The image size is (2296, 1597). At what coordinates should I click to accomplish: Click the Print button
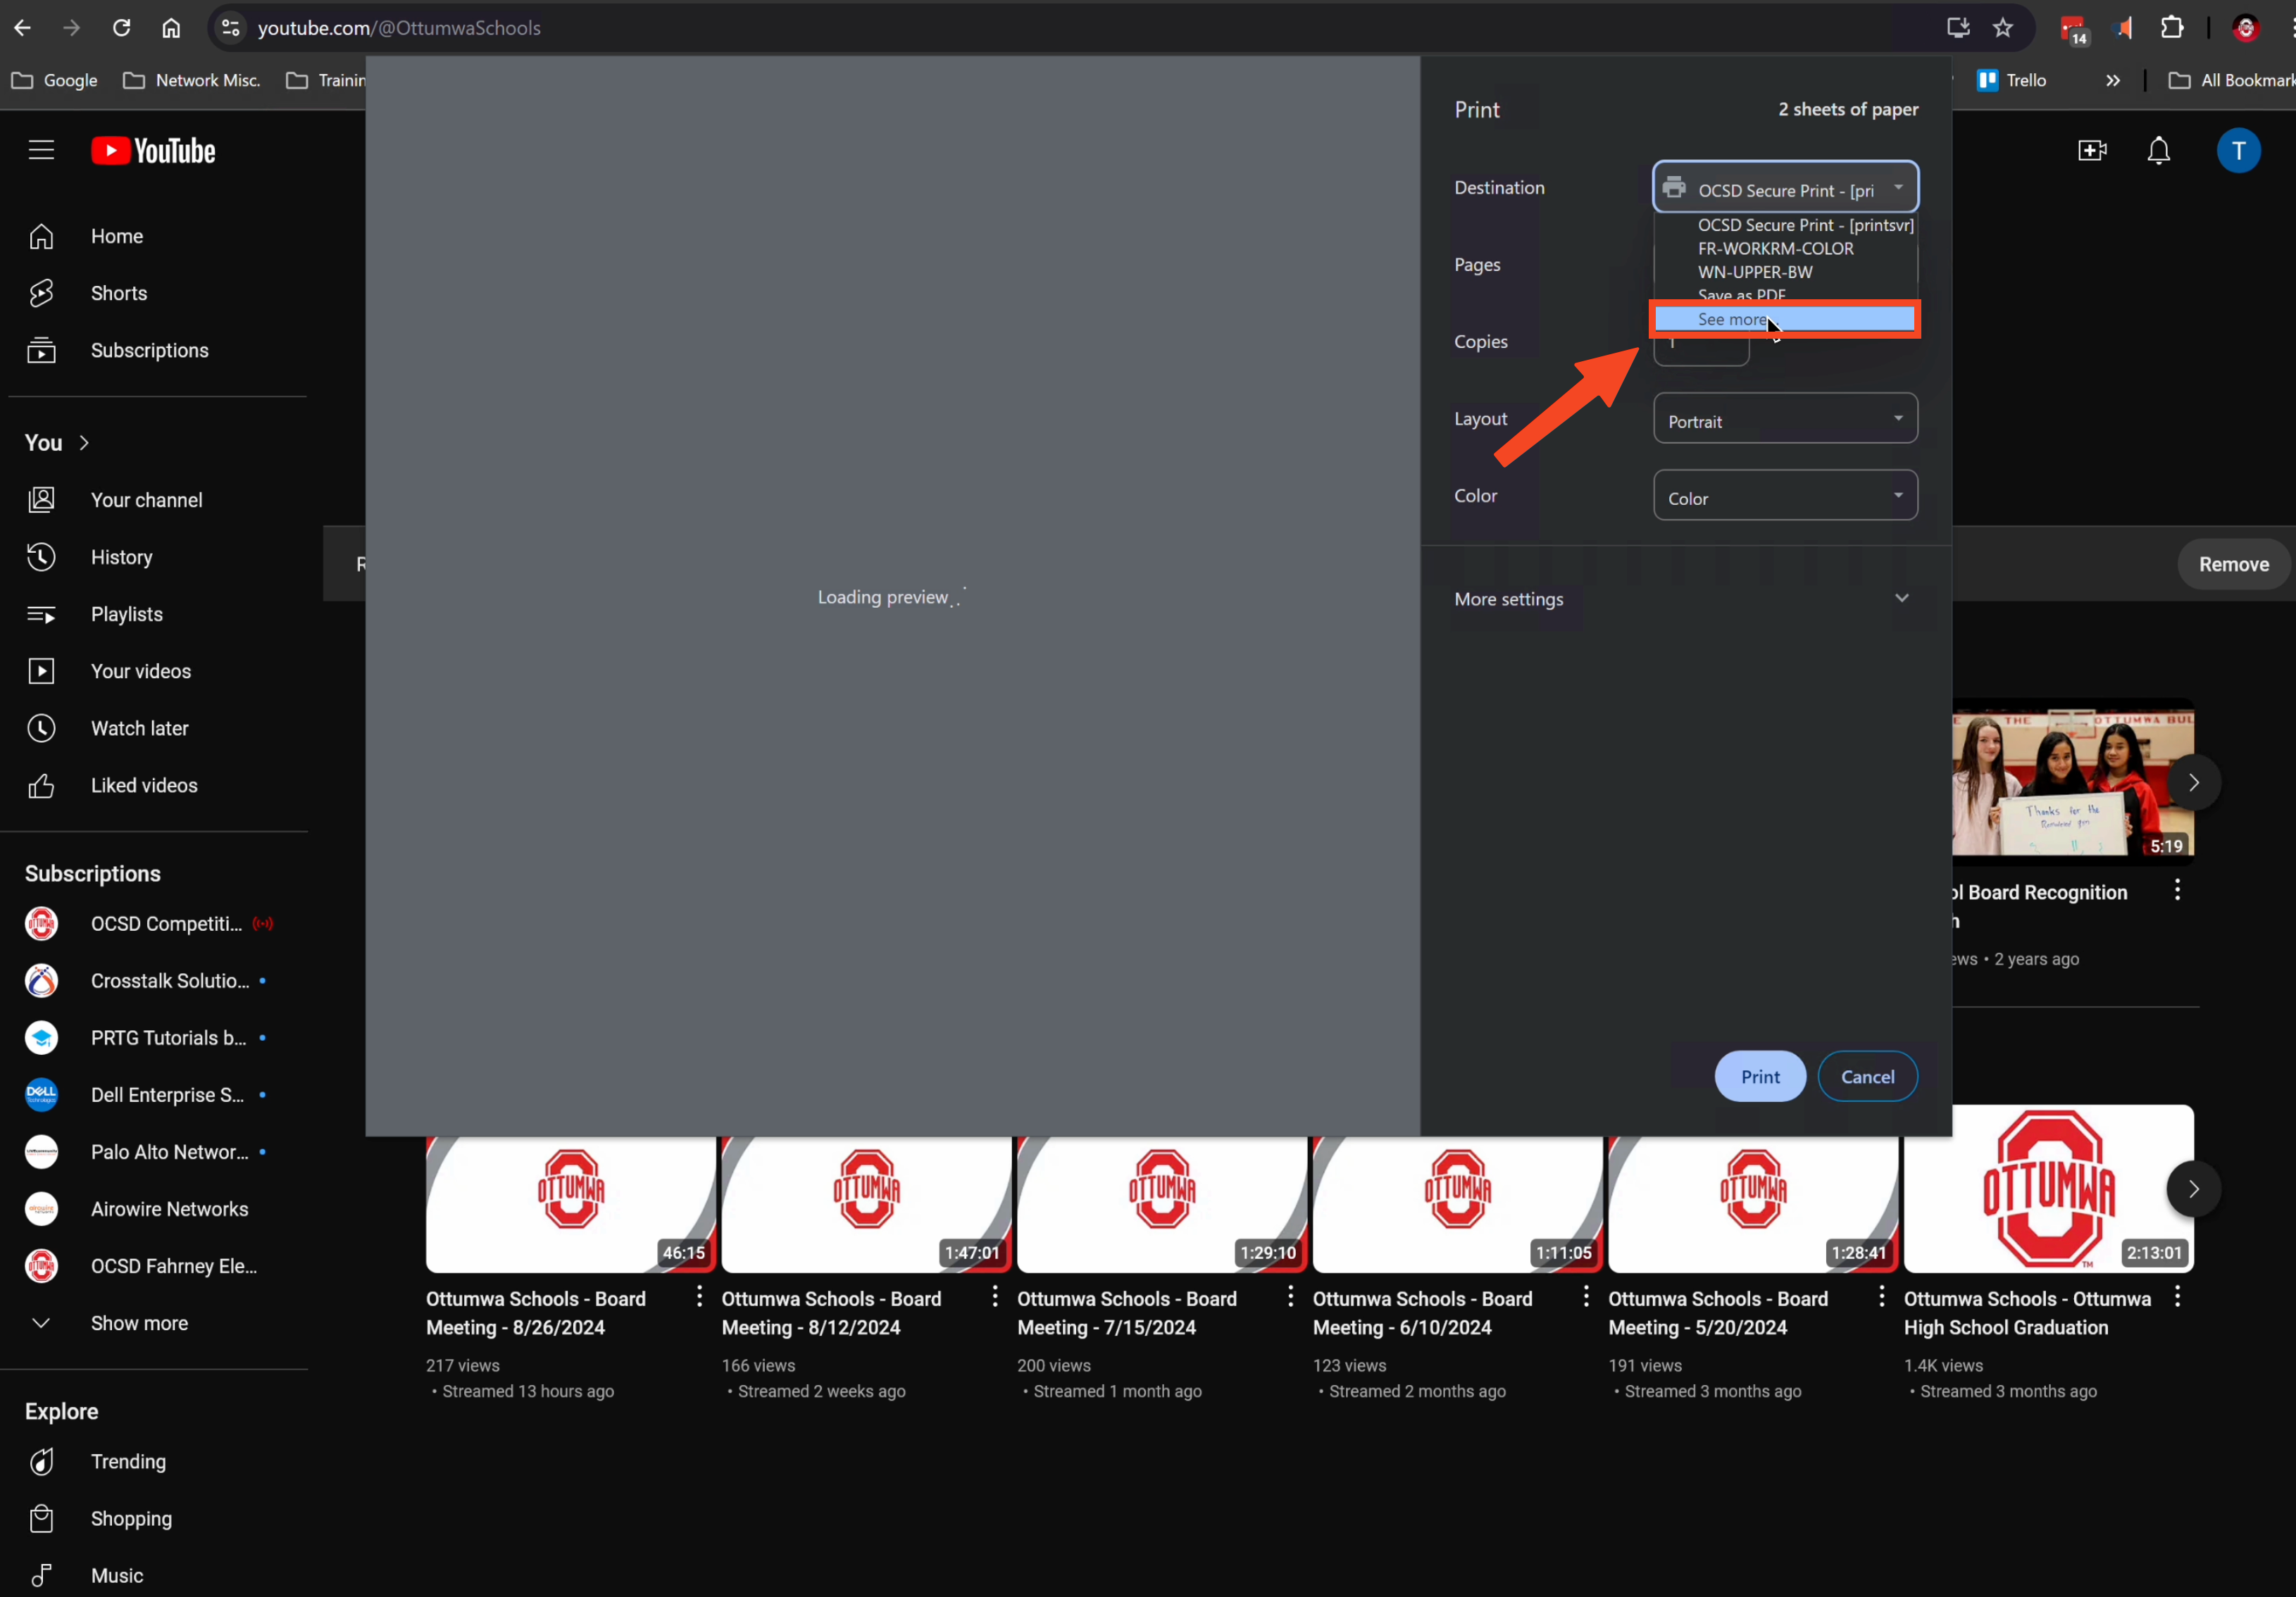[x=1759, y=1076]
